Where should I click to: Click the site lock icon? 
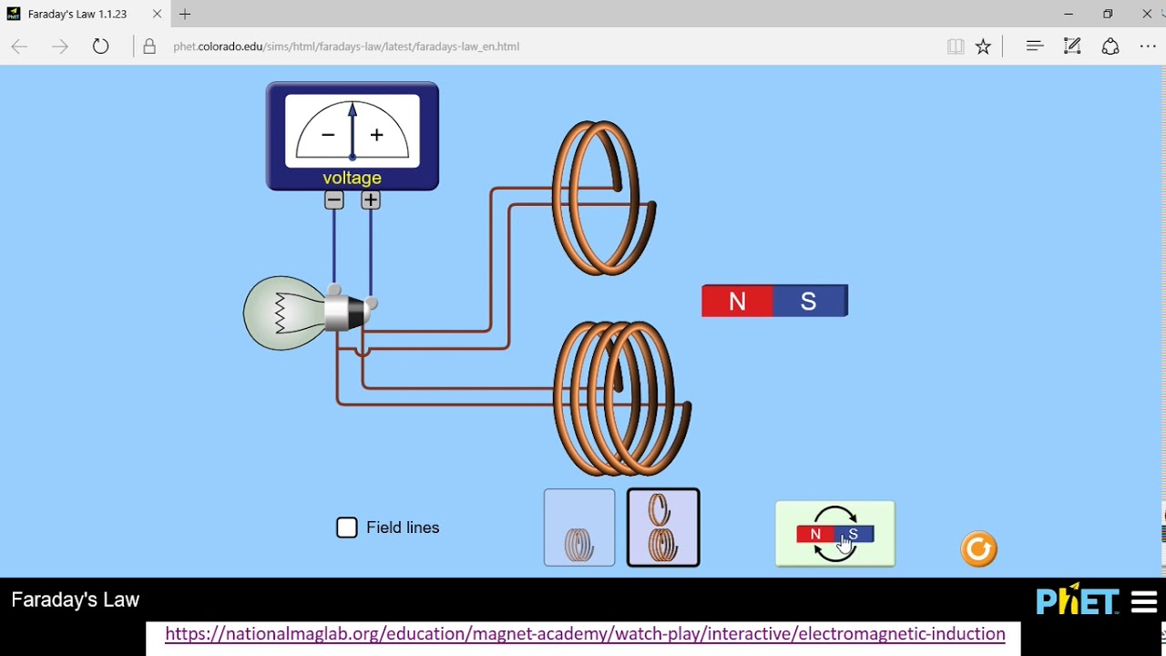[x=149, y=46]
